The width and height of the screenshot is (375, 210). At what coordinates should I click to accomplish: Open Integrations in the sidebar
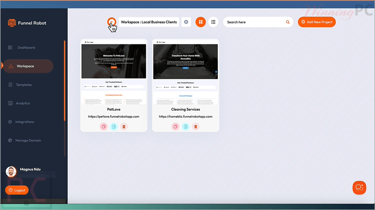click(x=25, y=122)
